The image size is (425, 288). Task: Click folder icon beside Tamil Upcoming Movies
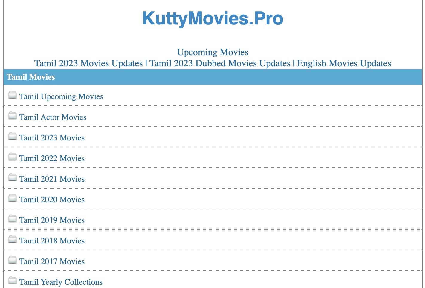13,95
